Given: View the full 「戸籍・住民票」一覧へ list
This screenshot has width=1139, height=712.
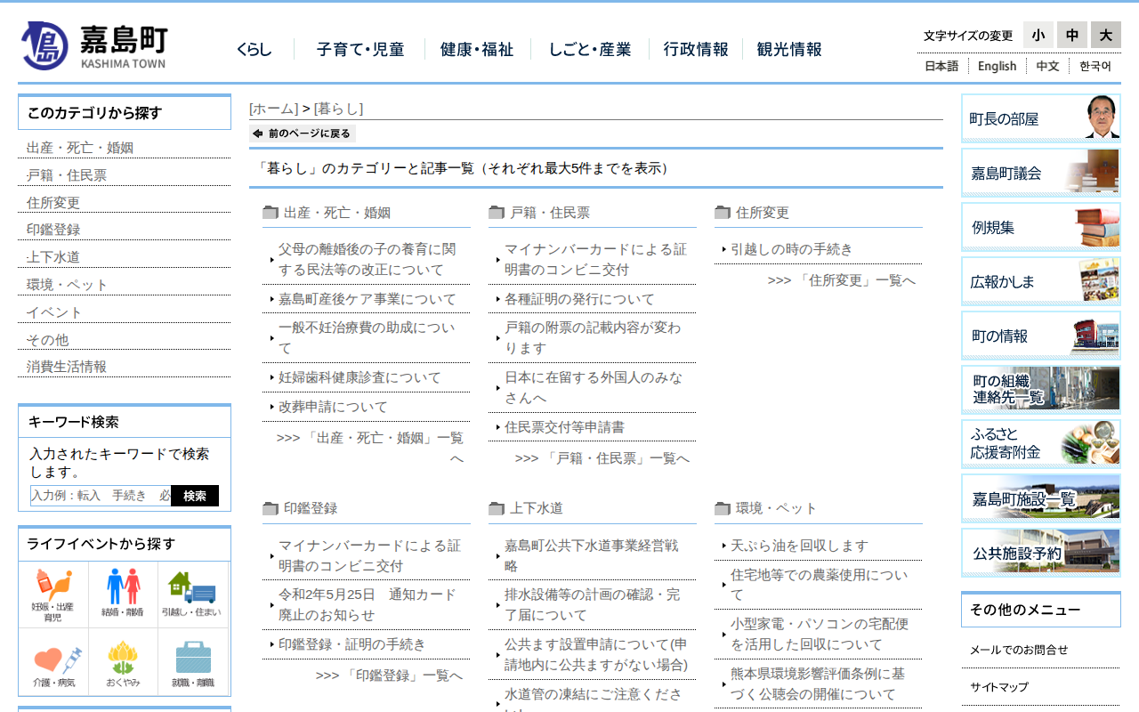Looking at the screenshot, I should click(602, 458).
